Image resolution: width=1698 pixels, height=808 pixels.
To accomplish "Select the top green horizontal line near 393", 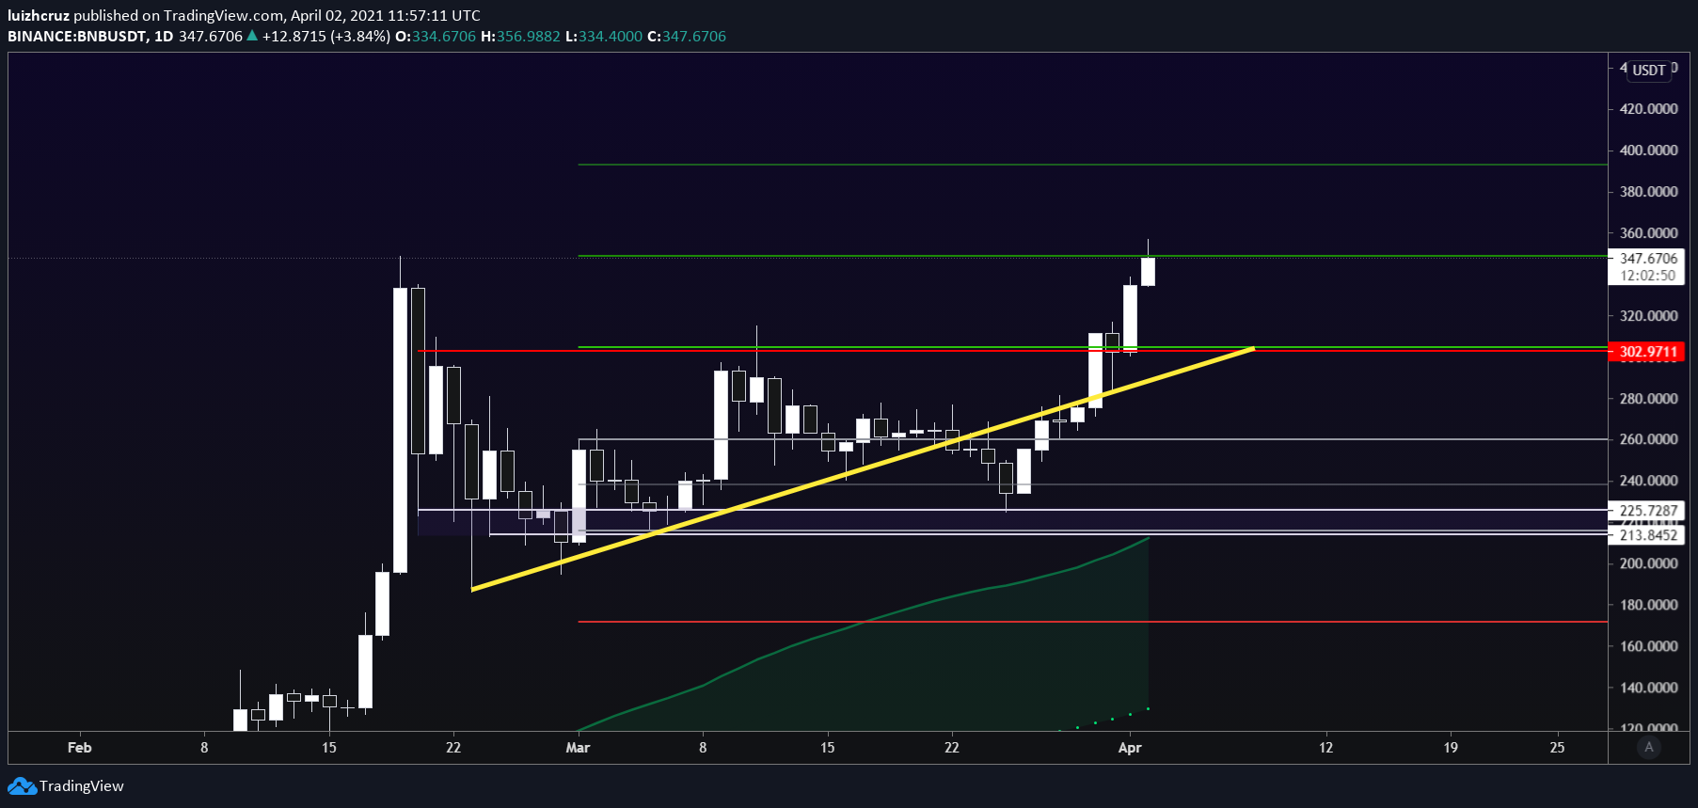I will click(x=1093, y=165).
